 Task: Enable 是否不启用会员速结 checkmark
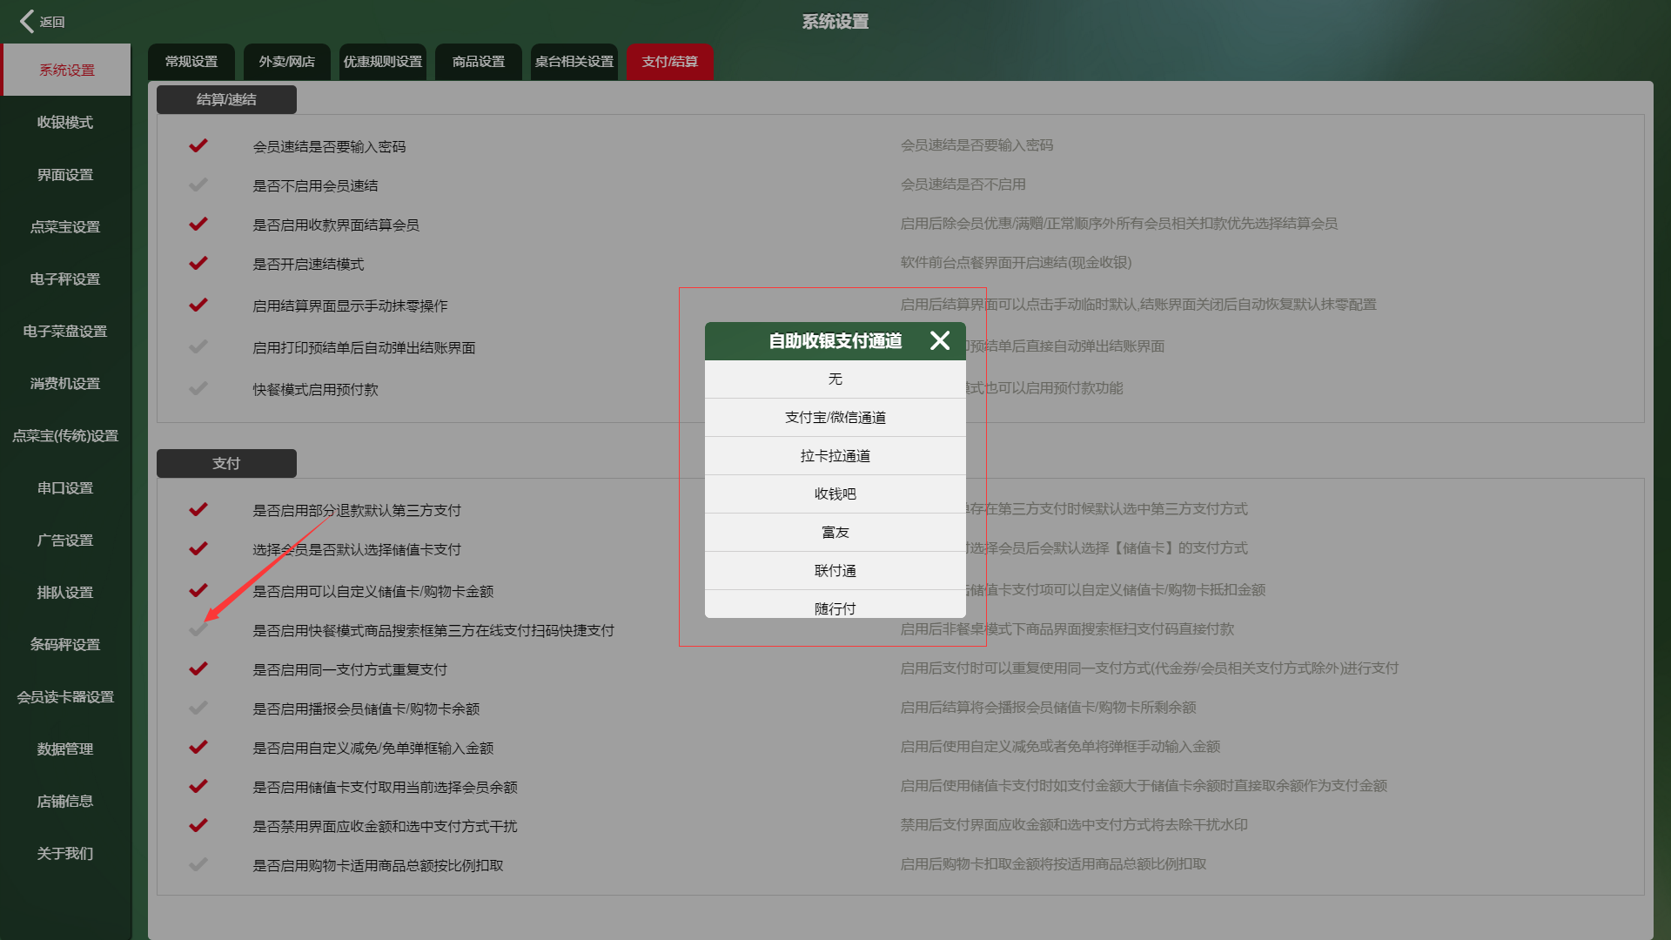pos(198,185)
